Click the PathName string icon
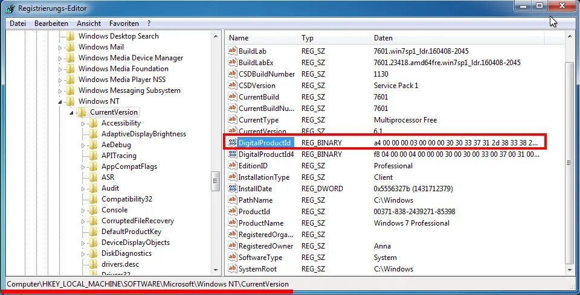The image size is (580, 295). tap(232, 200)
